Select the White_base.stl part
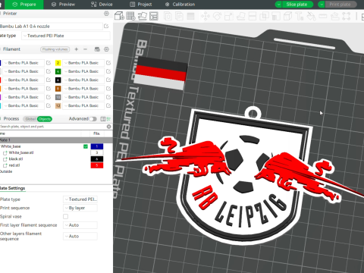The width and height of the screenshot is (364, 273). tap(21, 152)
